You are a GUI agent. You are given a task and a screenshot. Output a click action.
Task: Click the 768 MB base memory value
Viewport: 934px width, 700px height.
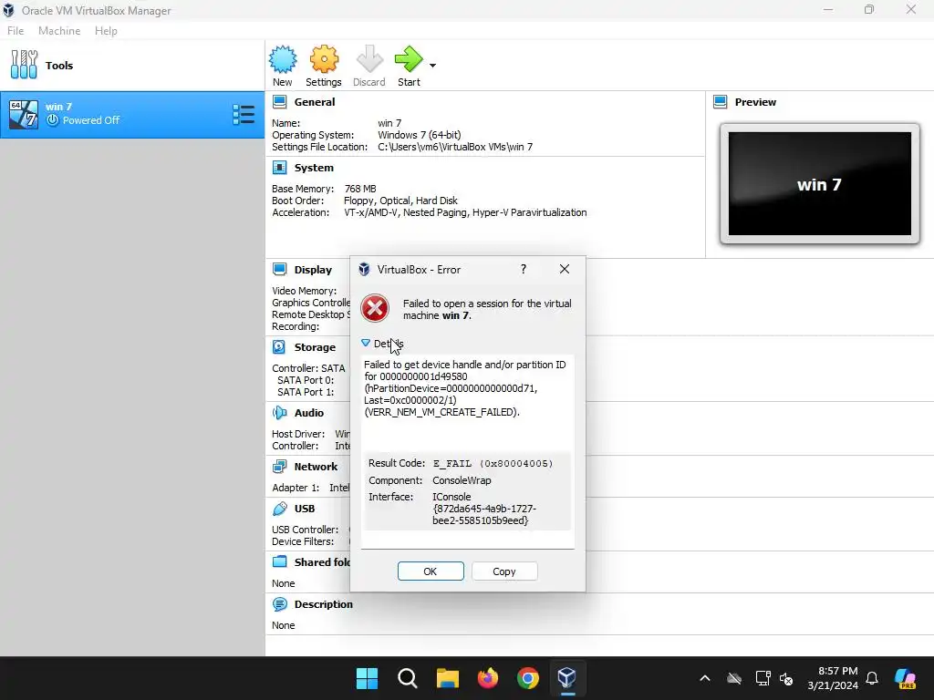pos(360,189)
